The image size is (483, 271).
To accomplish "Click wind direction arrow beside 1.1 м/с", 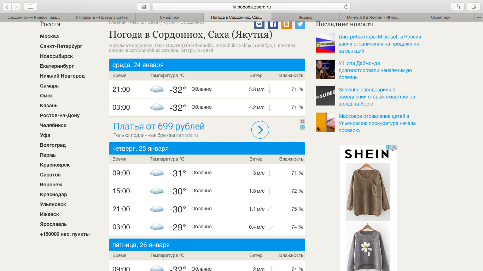I will (270, 209).
